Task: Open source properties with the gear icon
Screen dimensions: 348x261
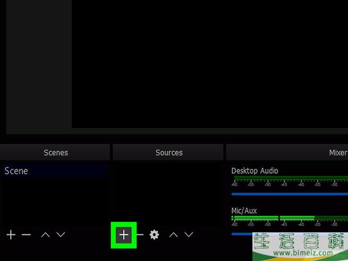Action: click(154, 235)
